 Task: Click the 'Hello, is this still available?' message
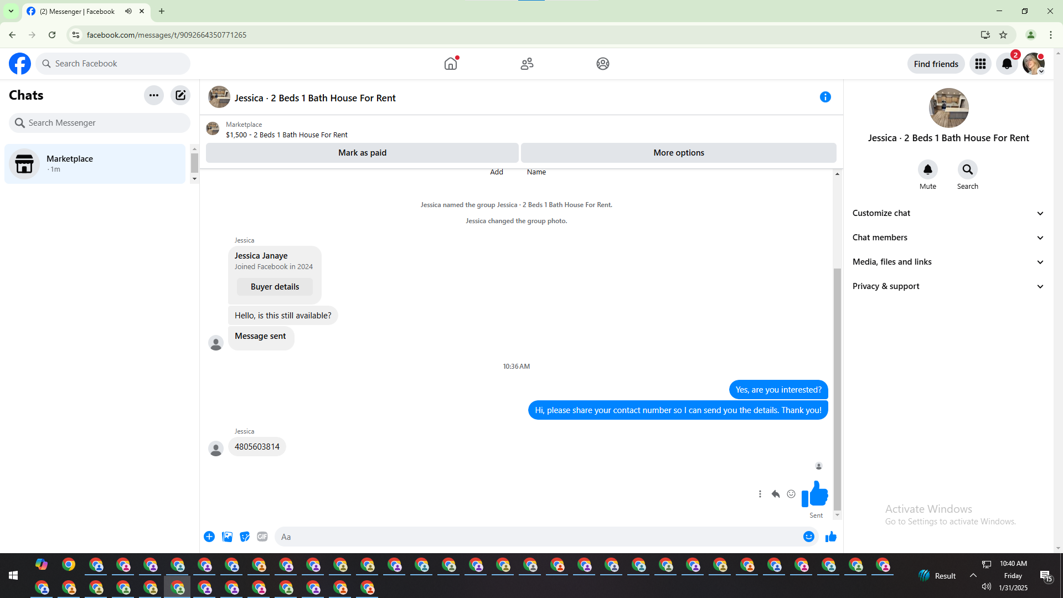[x=283, y=316]
